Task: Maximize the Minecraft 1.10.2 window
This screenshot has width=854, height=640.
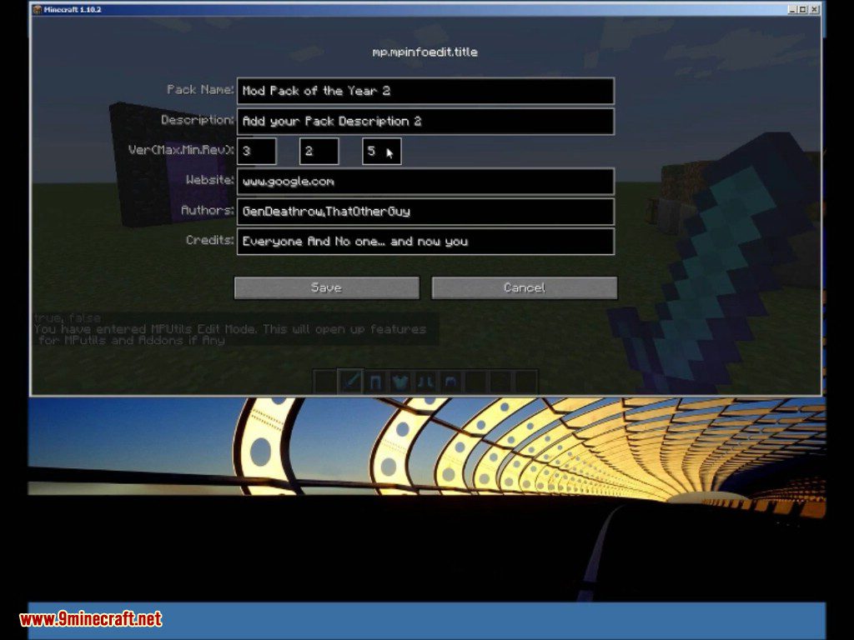Action: click(803, 9)
